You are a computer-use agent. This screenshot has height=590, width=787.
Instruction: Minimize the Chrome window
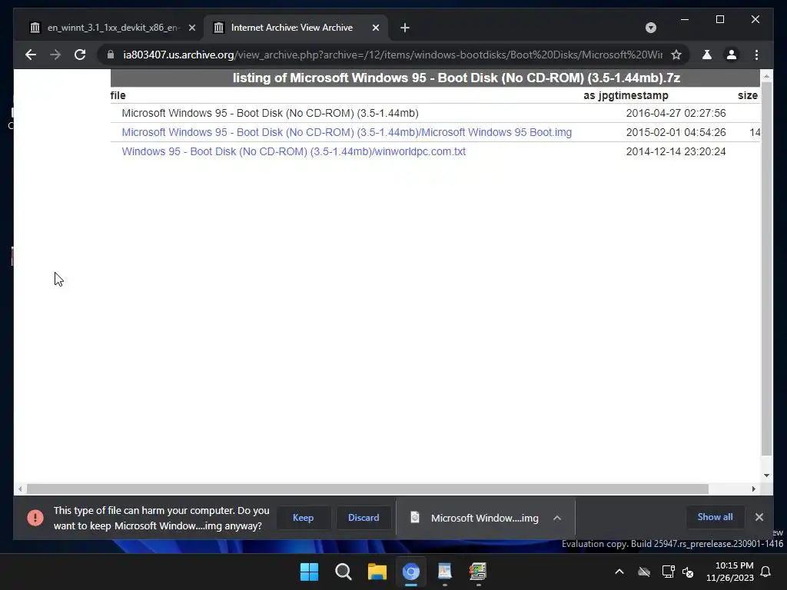click(685, 19)
